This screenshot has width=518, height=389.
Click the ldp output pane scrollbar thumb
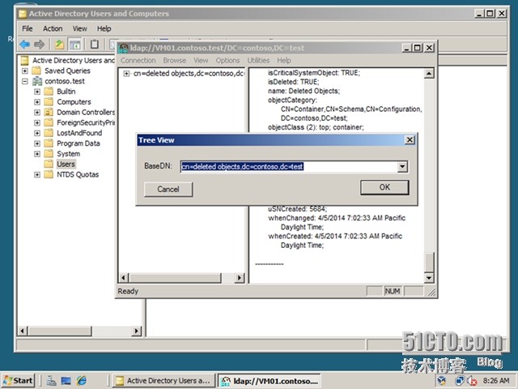tap(429, 262)
